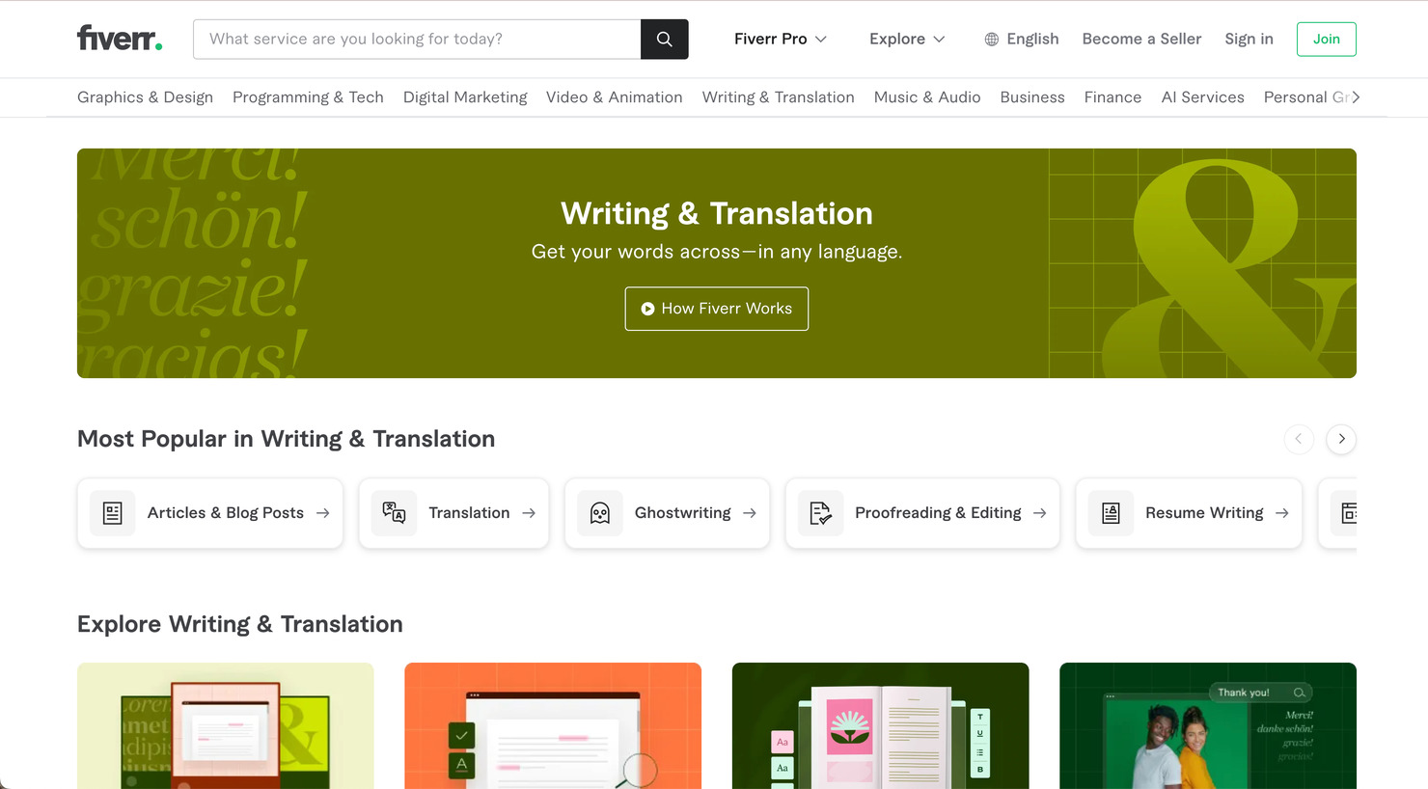
Task: Open the Business category
Action: point(1032,97)
